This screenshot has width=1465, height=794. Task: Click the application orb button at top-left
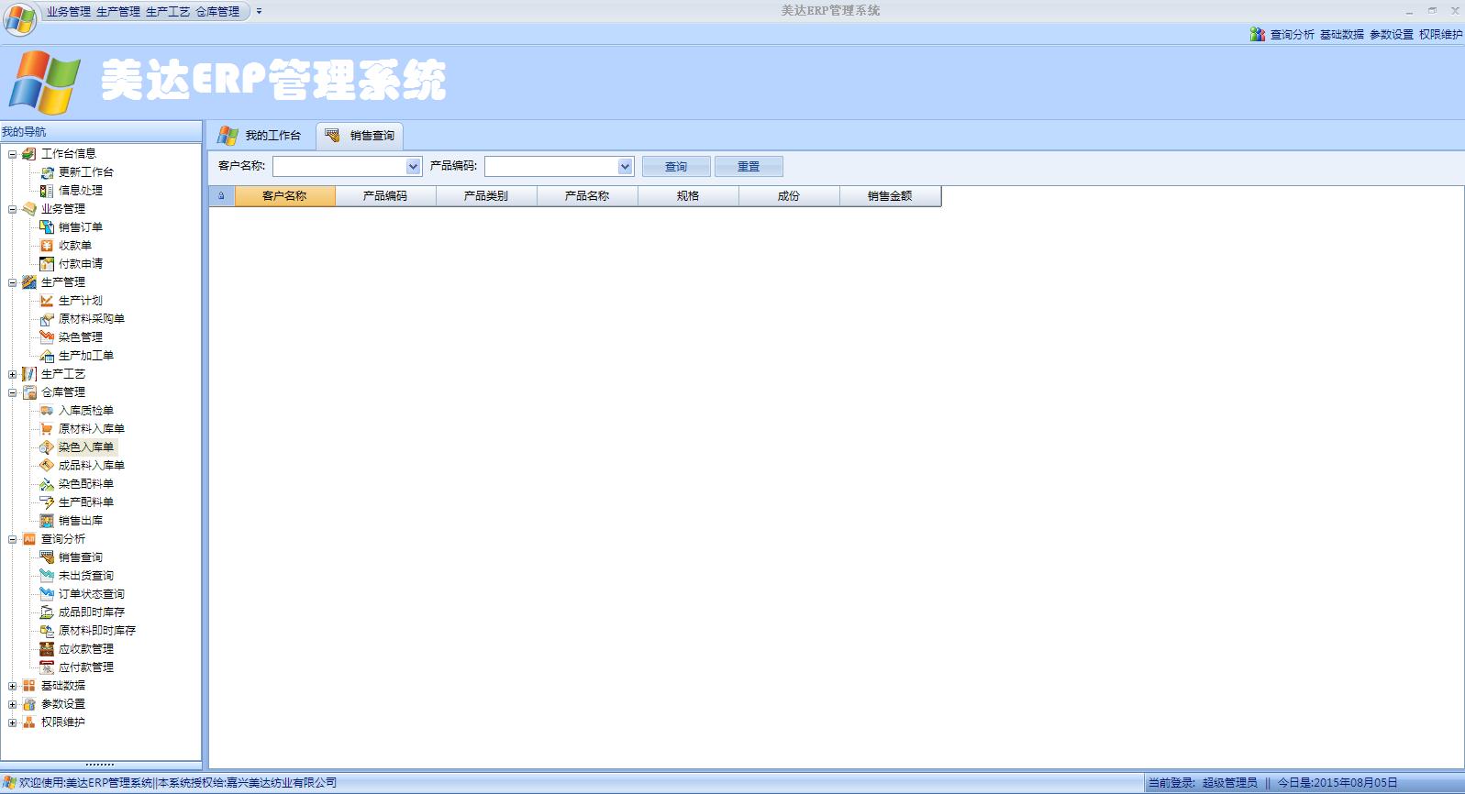coord(20,18)
